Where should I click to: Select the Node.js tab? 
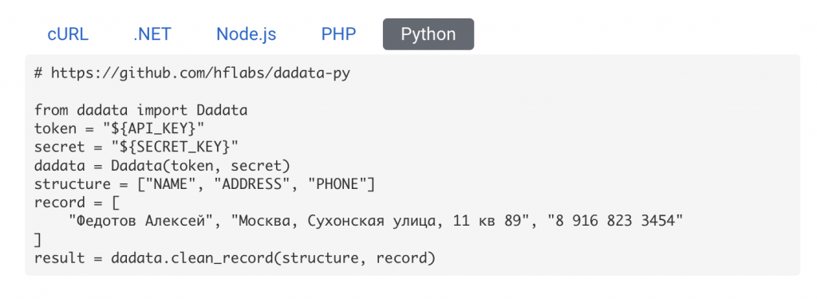pos(246,34)
